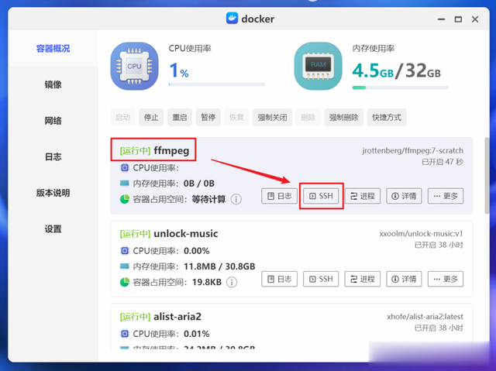Screen dimensions: 496x371
Task: Open 日志 for unlock-music container
Action: click(x=279, y=279)
